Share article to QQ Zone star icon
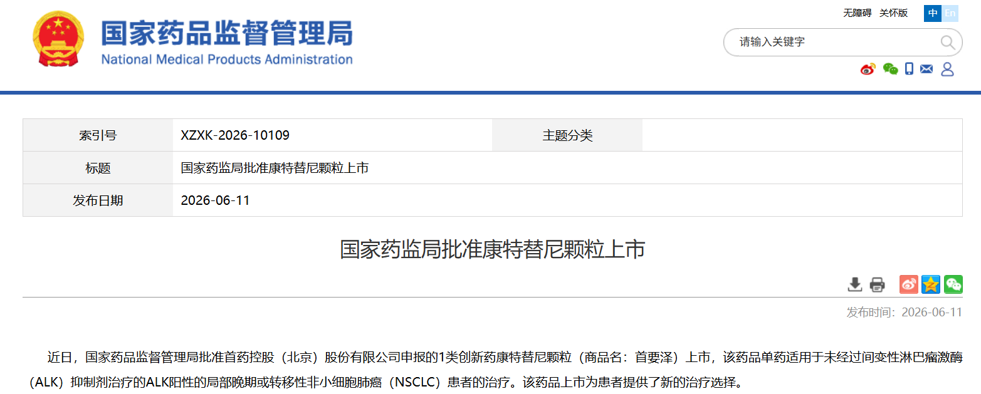Viewport: 981px width, 394px height. (x=931, y=284)
